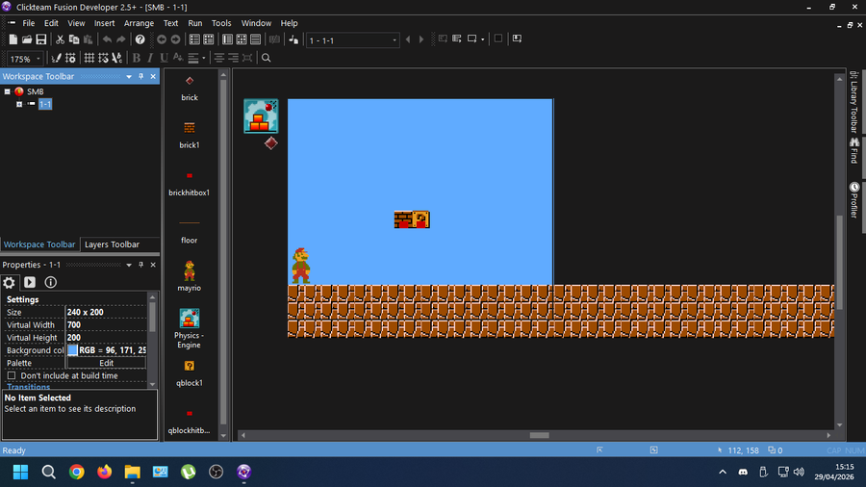Open grid setup icon with gear

pyautogui.click(x=70, y=58)
